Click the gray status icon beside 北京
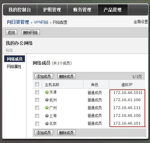Screen dimensions: 150x143 click(47, 123)
